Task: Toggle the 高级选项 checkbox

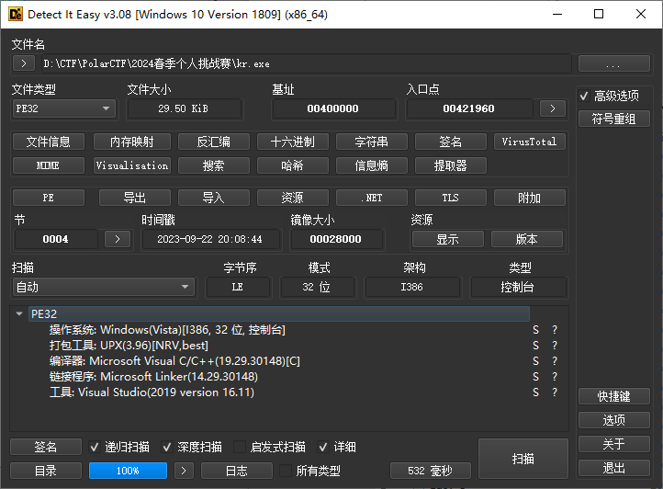Action: point(584,97)
